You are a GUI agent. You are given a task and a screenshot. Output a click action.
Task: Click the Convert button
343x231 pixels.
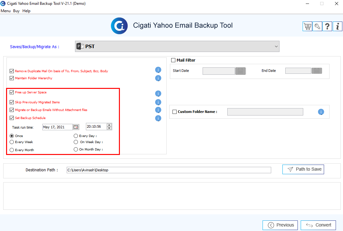tap(318, 225)
